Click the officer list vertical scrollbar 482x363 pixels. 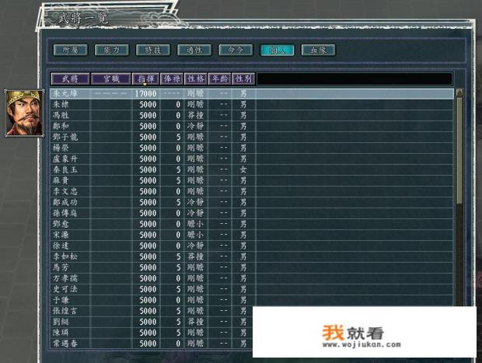[459, 155]
